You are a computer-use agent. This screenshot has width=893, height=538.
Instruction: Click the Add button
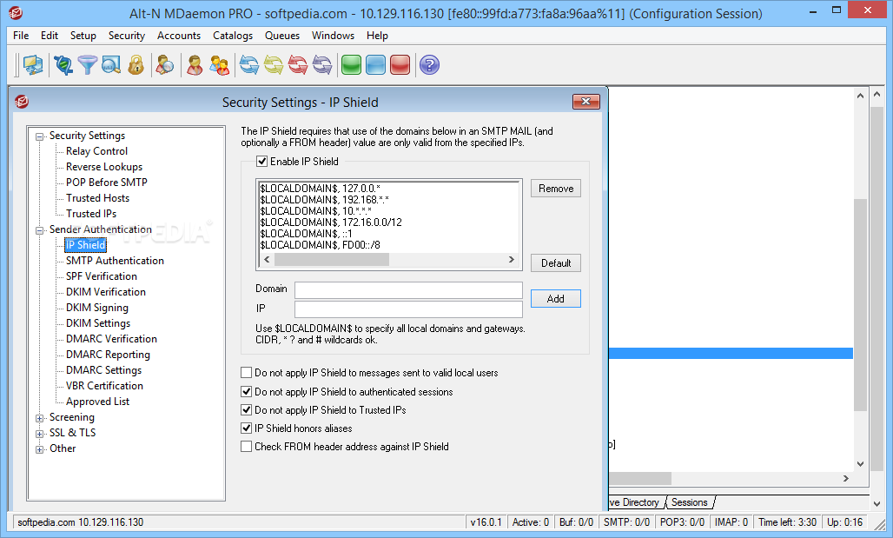(x=556, y=299)
